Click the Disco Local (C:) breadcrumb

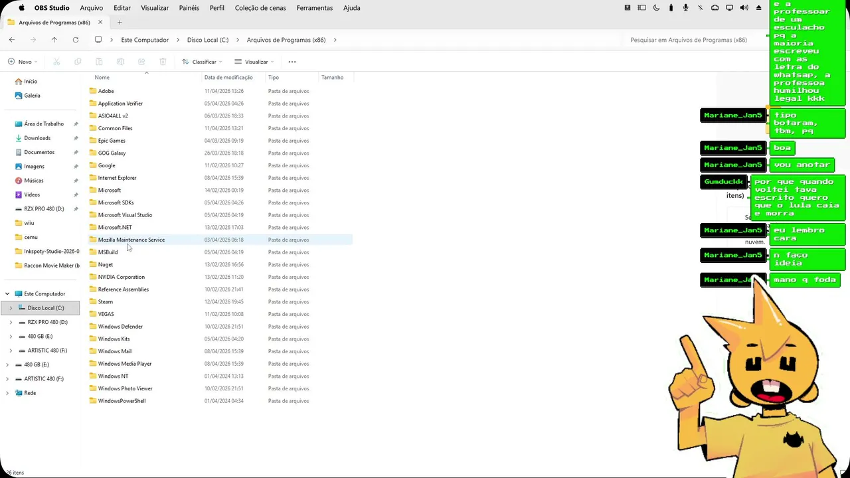pyautogui.click(x=208, y=40)
